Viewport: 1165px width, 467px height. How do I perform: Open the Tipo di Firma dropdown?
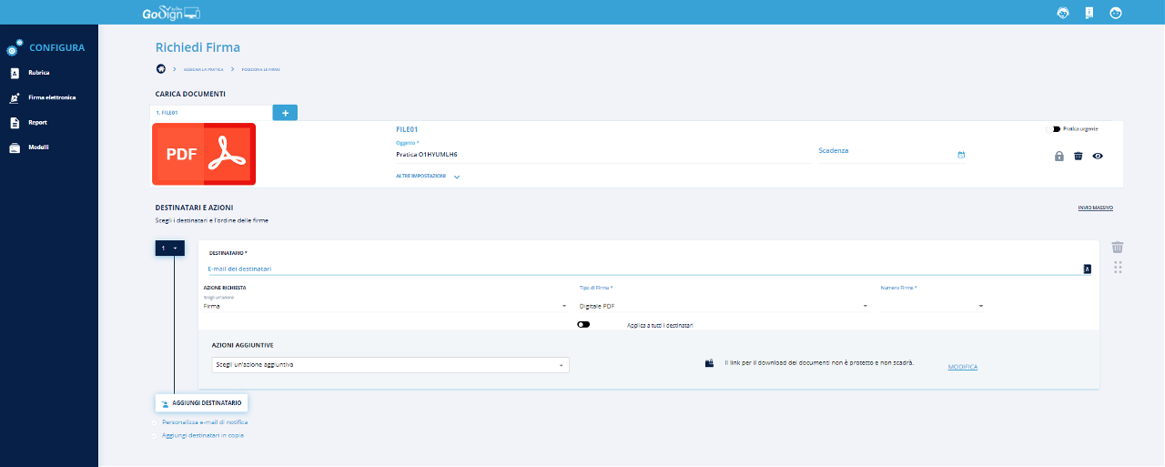click(x=724, y=307)
